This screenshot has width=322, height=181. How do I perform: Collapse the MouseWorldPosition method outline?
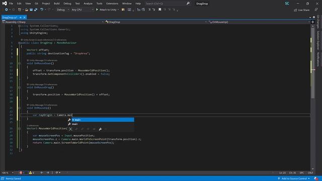click(19, 129)
